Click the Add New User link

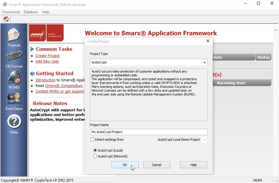[x=47, y=61]
